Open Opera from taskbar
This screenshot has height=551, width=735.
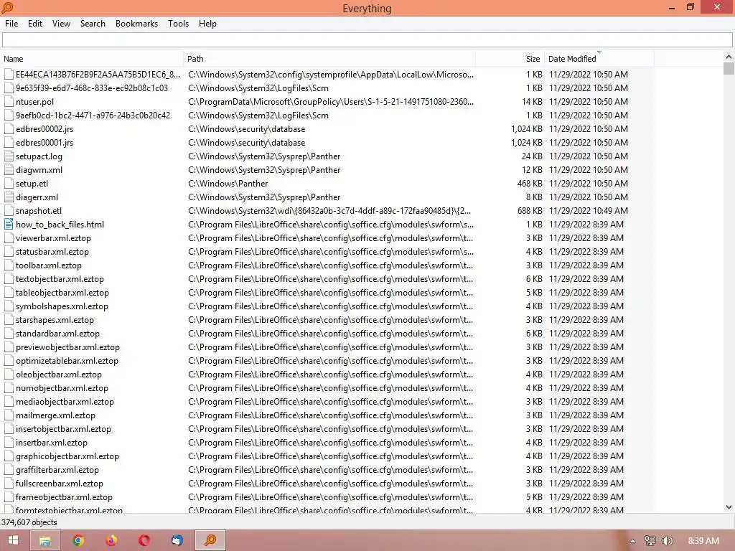(144, 540)
